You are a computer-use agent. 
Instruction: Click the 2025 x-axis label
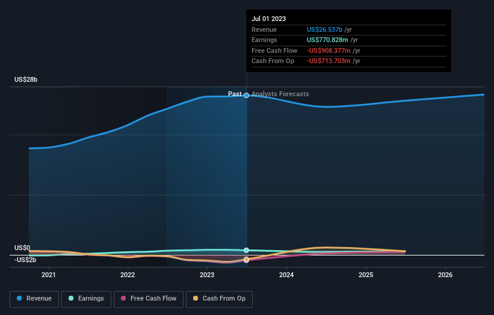click(366, 275)
